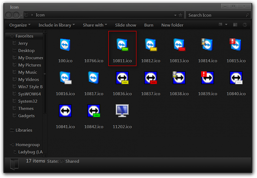This screenshot has height=178, width=257.
Task: Open SysWOW64 in Favorites
Action: [x=29, y=94]
